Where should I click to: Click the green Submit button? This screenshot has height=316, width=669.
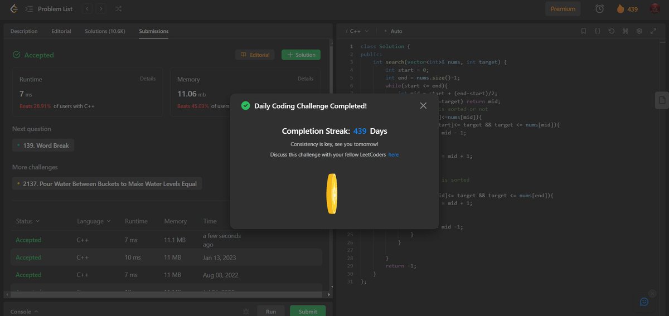pos(308,311)
